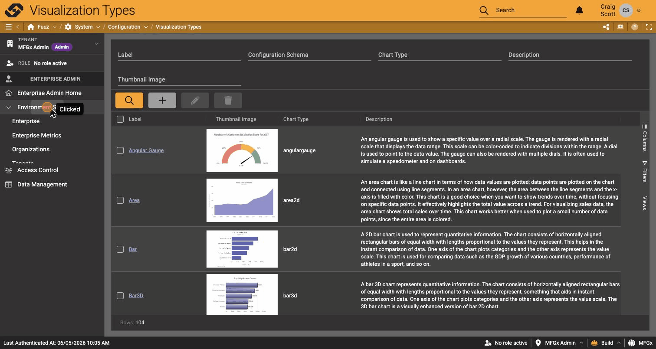Viewport: 656px width, 349px height.
Task: Click the Fuuz logo in header
Action: tap(13, 10)
